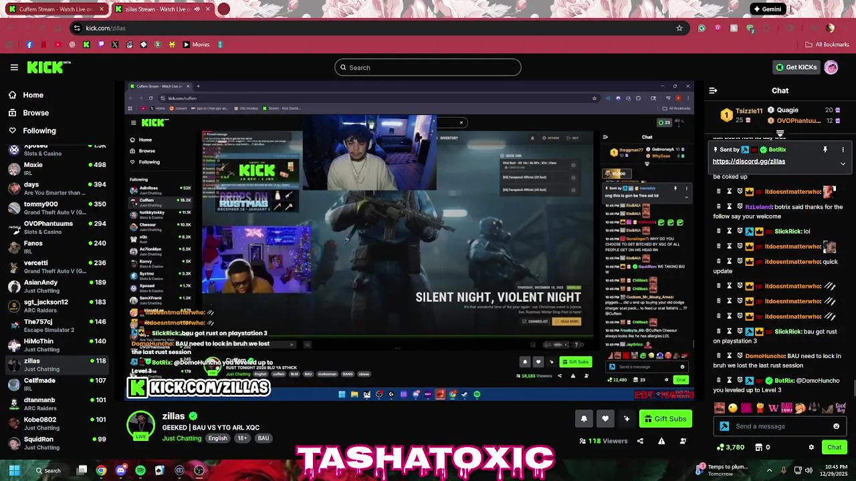856x481 pixels.
Task: Select the OVOPhantuums channel row
Action: click(57, 227)
